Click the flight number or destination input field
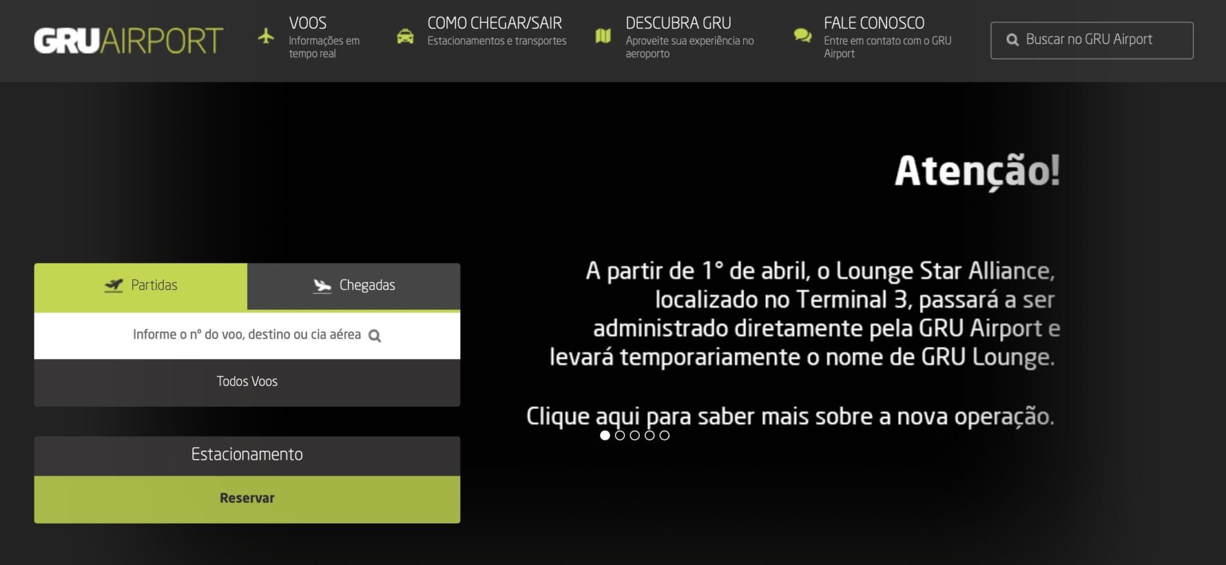Viewport: 1226px width, 565px height. point(247,335)
